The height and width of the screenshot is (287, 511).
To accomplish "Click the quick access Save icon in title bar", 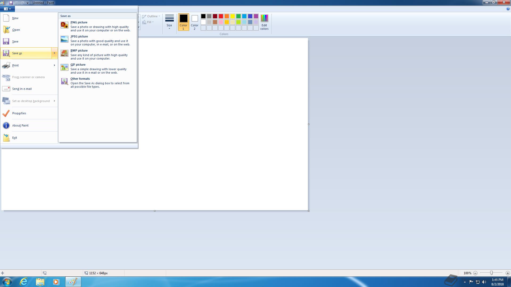I will pos(11,3).
